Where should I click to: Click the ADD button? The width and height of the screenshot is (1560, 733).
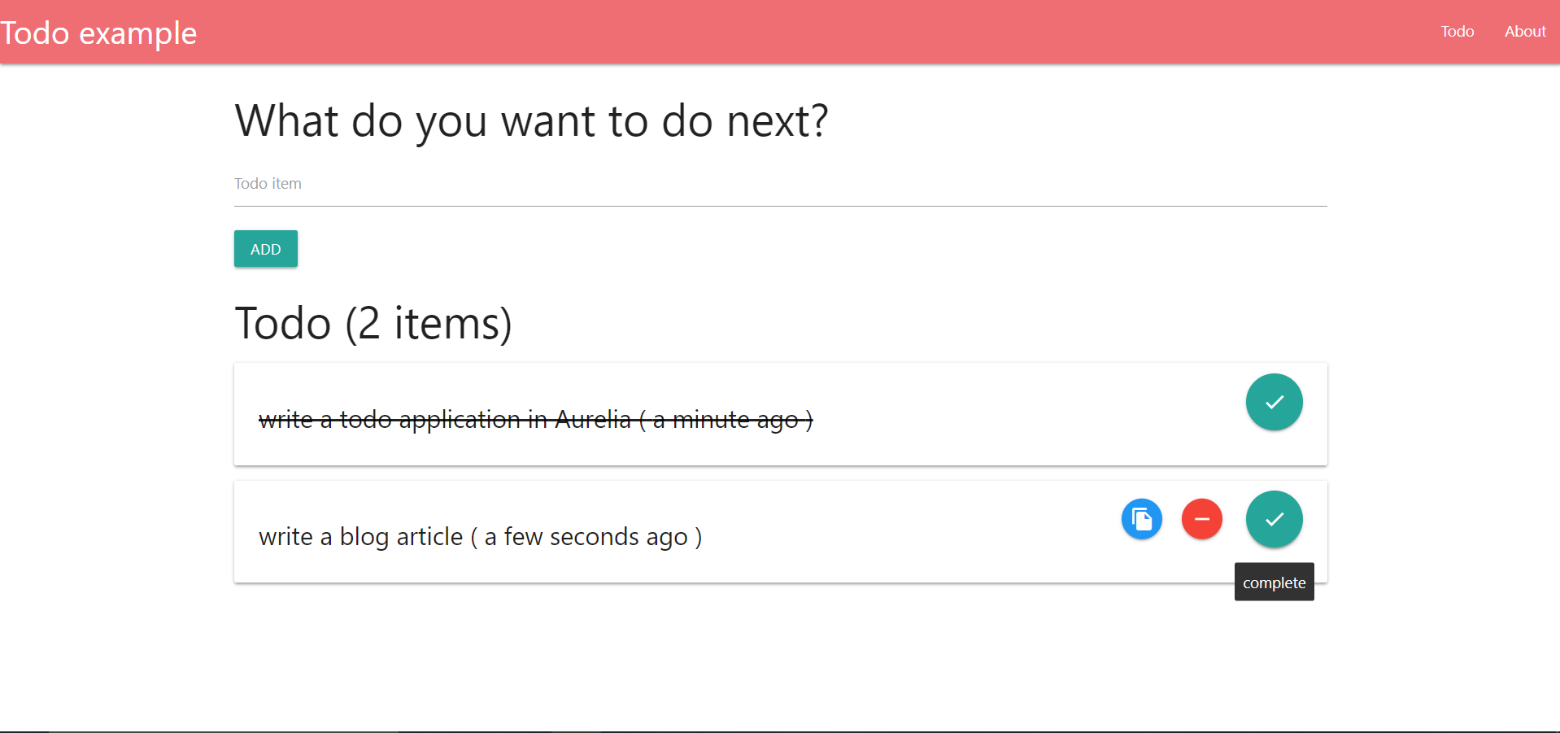pyautogui.click(x=266, y=249)
